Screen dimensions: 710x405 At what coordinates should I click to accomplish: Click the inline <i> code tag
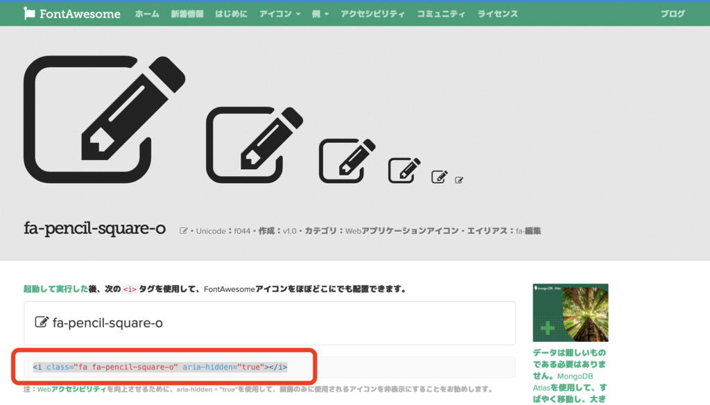click(130, 289)
